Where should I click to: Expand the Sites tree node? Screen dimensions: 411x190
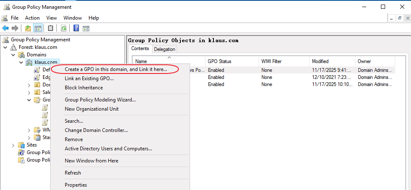tap(13, 145)
